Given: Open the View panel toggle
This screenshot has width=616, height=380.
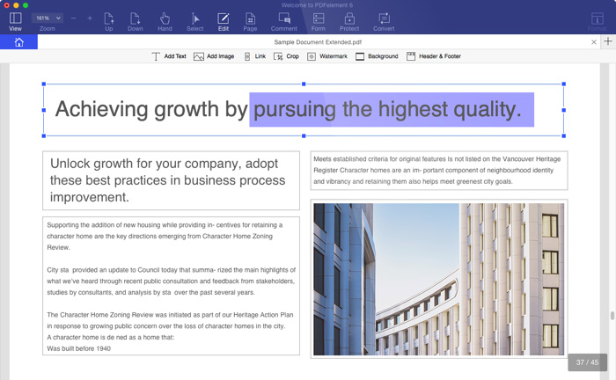Looking at the screenshot, I should [x=15, y=22].
